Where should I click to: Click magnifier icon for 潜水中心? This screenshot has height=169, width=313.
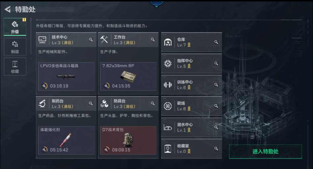tap(216, 127)
